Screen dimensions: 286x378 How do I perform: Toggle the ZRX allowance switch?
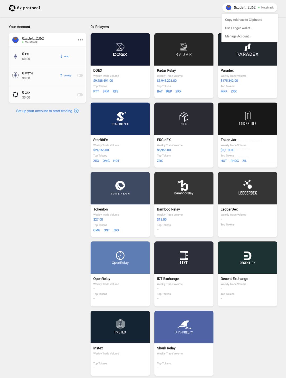coord(80,95)
